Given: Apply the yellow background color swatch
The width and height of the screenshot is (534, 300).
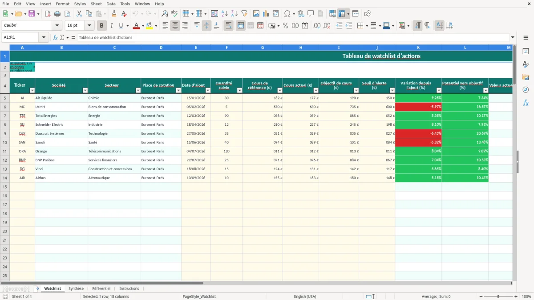Looking at the screenshot, I should tap(149, 26).
